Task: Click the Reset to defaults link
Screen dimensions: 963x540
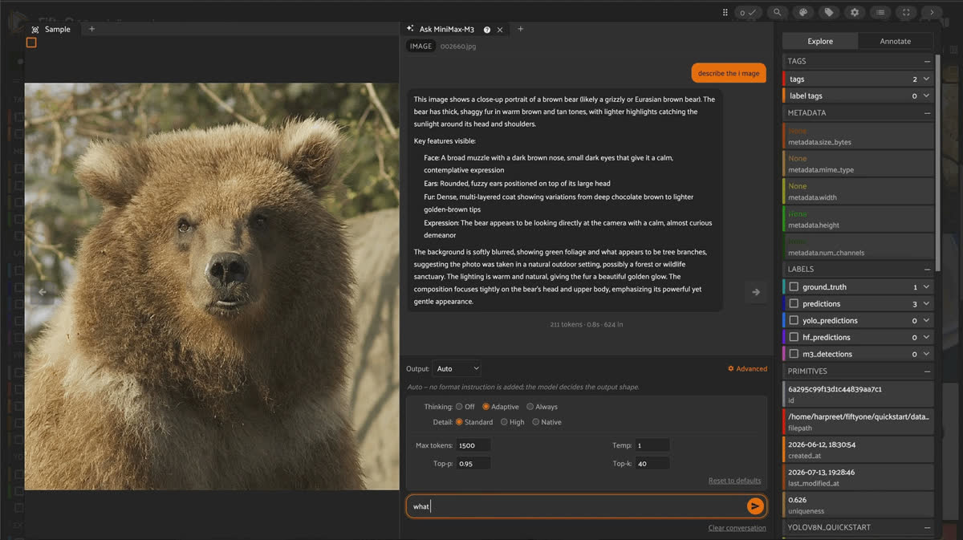Action: [734, 481]
